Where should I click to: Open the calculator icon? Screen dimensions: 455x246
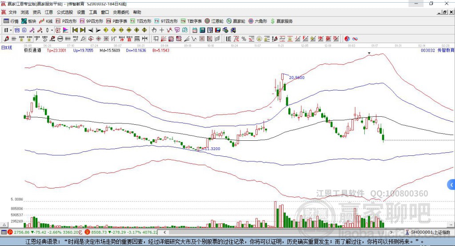(x=202, y=30)
